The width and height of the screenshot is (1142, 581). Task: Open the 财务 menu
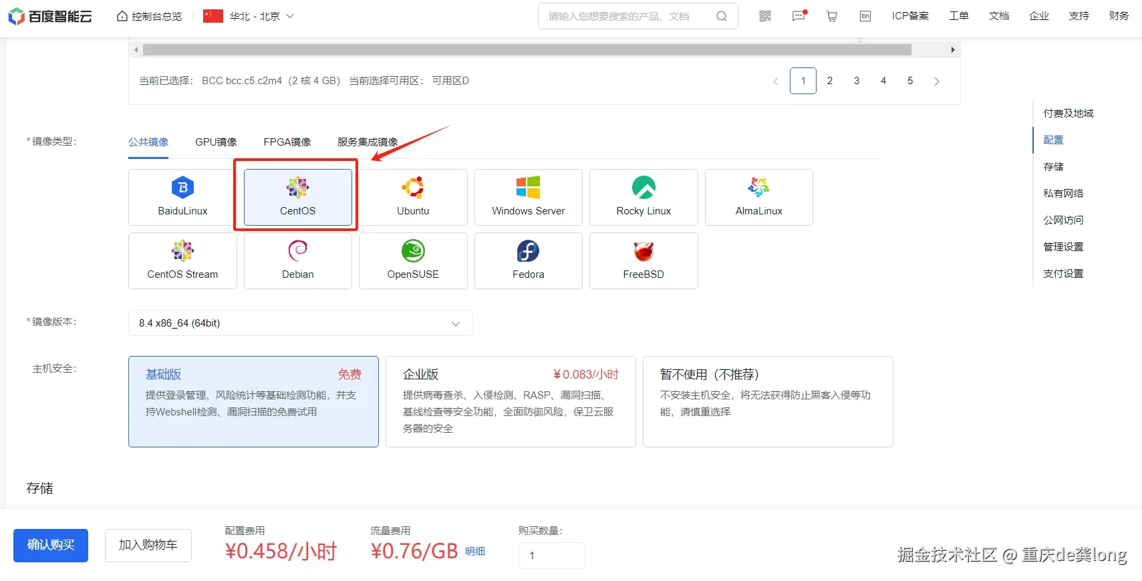point(1119,16)
